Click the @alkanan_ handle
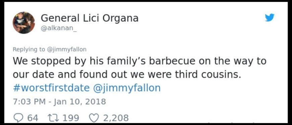 click(59, 29)
